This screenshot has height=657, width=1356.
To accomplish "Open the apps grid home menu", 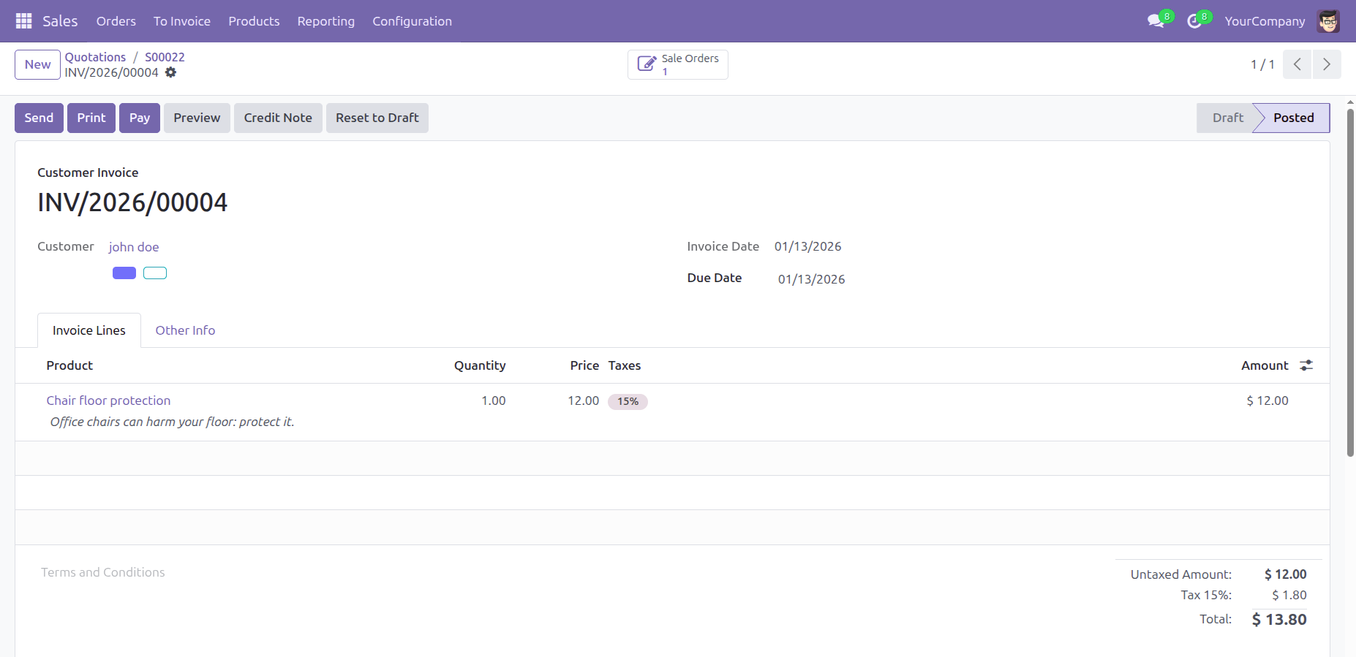I will pos(23,21).
